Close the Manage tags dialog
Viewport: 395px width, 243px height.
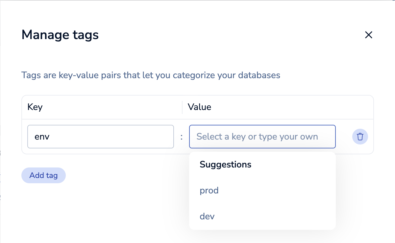[x=369, y=35]
